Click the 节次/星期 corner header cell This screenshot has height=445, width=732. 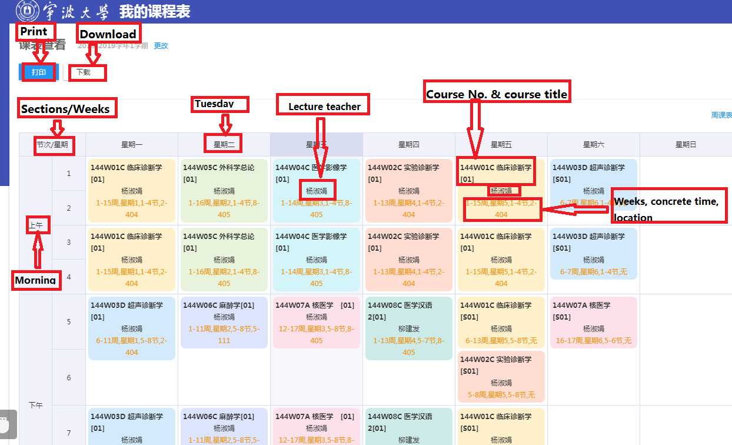tap(52, 144)
